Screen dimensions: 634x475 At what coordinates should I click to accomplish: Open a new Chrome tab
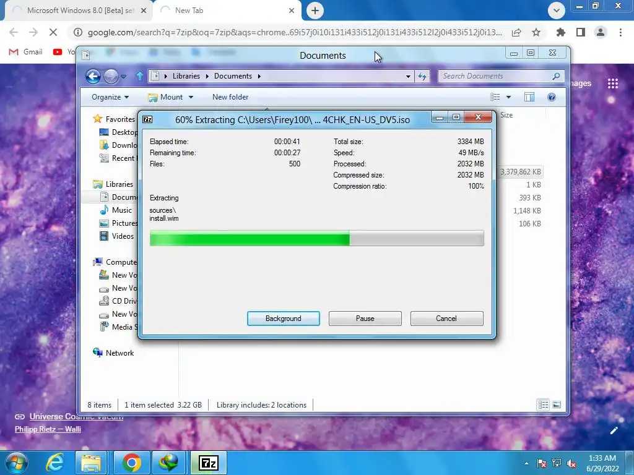[x=315, y=11]
